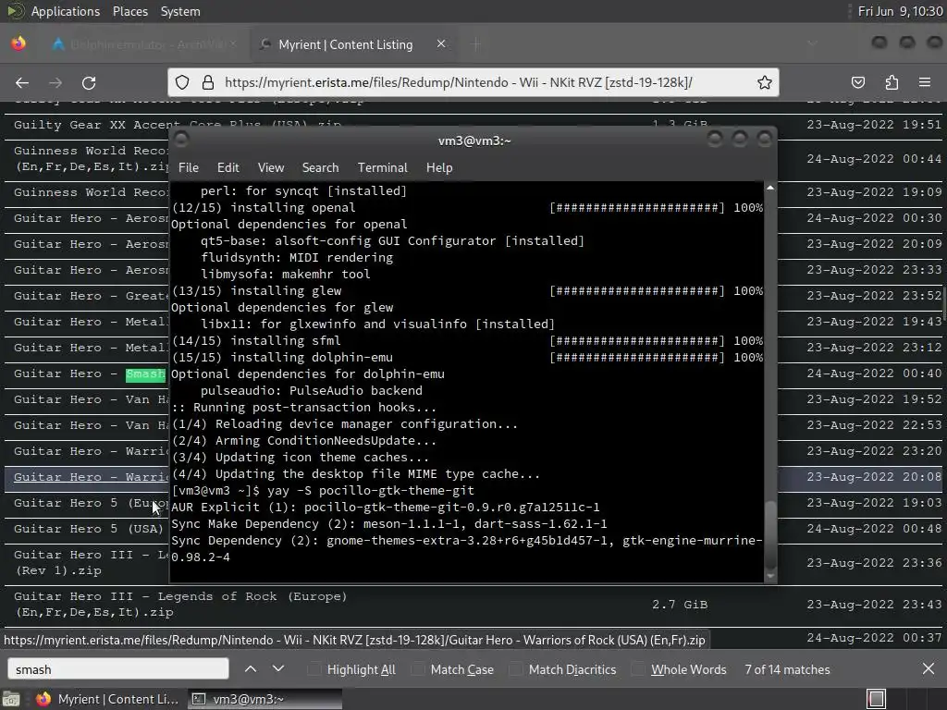Click the terminal scrollbar thumb

point(770,534)
